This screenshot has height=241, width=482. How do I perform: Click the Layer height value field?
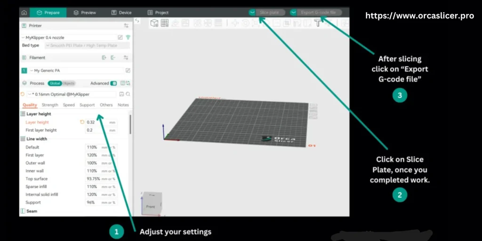[101, 122]
